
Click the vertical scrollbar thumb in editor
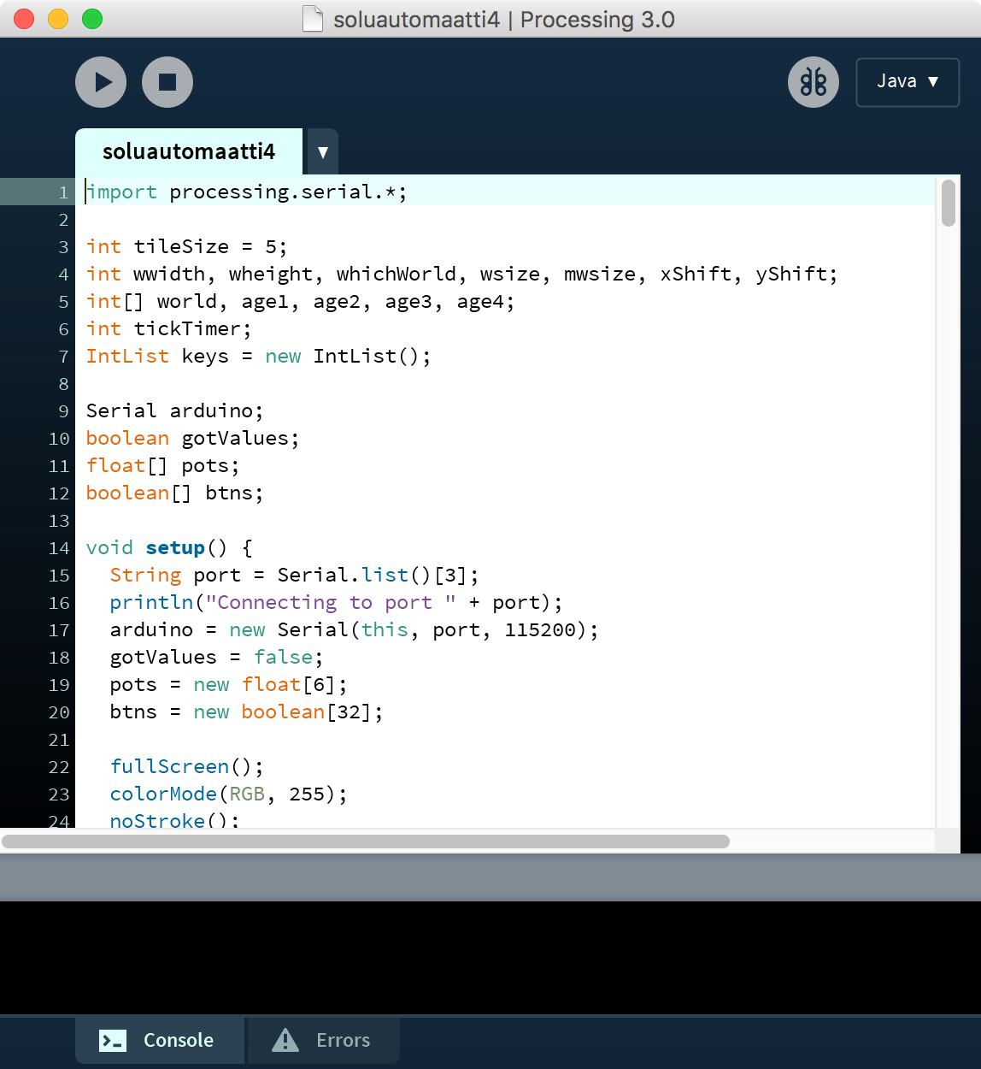pyautogui.click(x=949, y=203)
